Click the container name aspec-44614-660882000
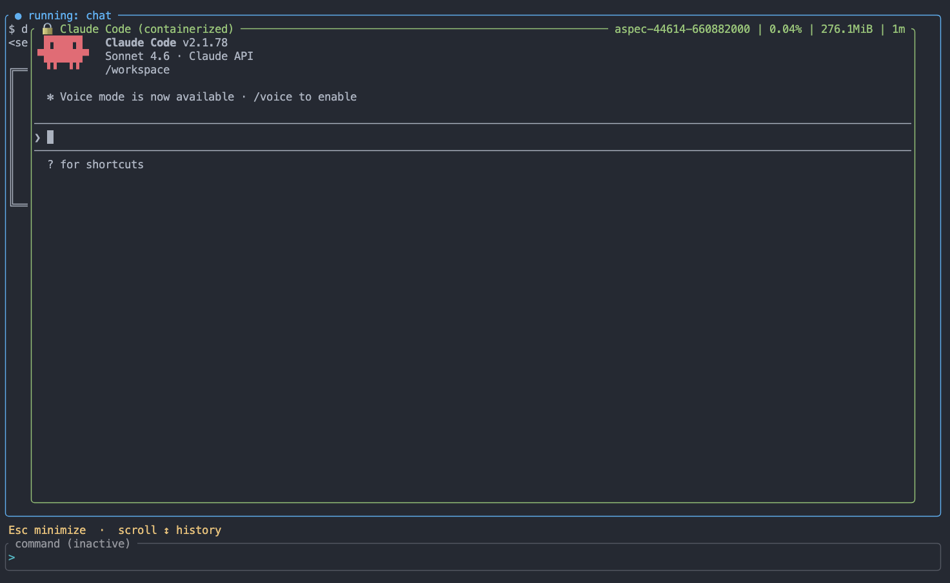The width and height of the screenshot is (950, 583). coord(682,29)
